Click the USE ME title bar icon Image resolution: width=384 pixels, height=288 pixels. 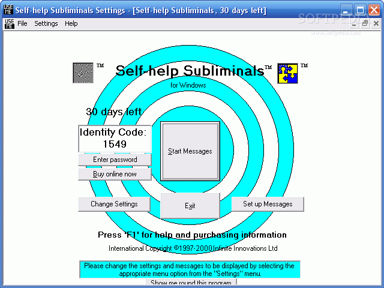(8, 10)
